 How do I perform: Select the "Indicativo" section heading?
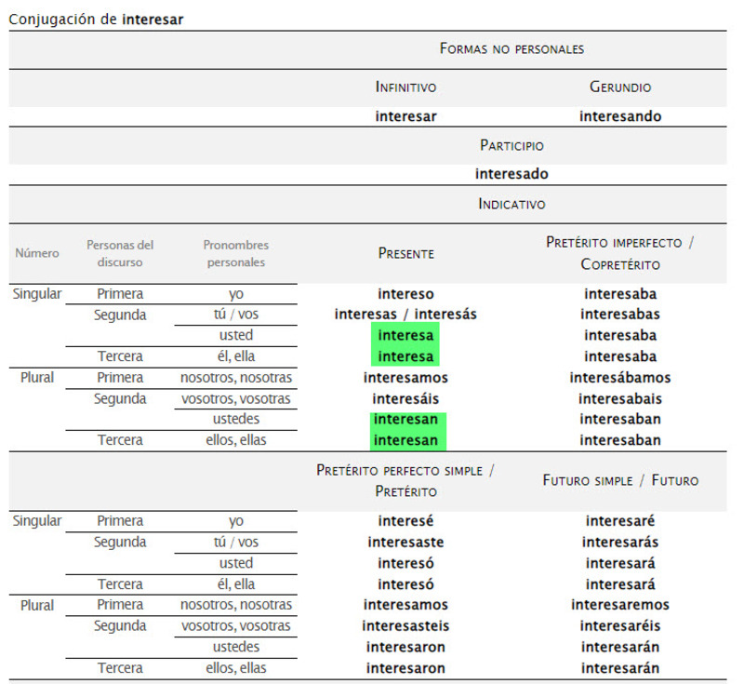pos(511,204)
